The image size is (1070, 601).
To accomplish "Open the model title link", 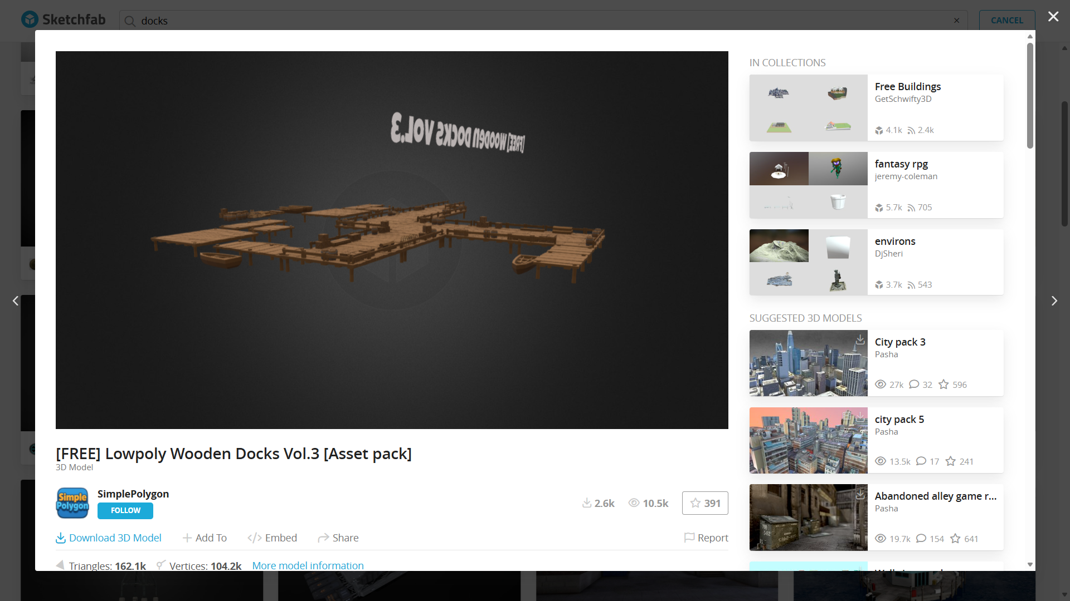I will (x=234, y=454).
